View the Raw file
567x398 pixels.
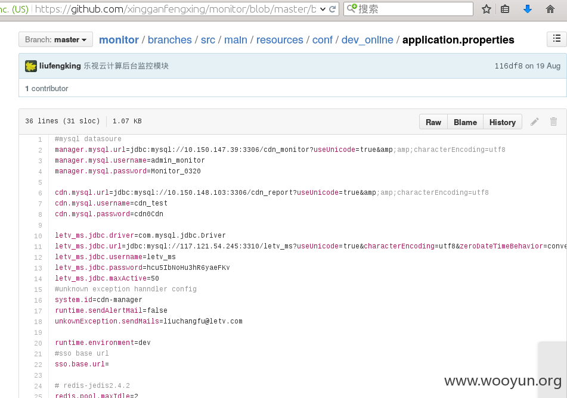pos(433,122)
